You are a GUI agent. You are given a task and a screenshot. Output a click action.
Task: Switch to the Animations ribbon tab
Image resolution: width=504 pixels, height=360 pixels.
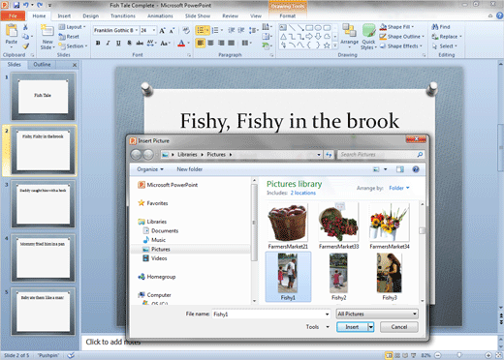[160, 15]
